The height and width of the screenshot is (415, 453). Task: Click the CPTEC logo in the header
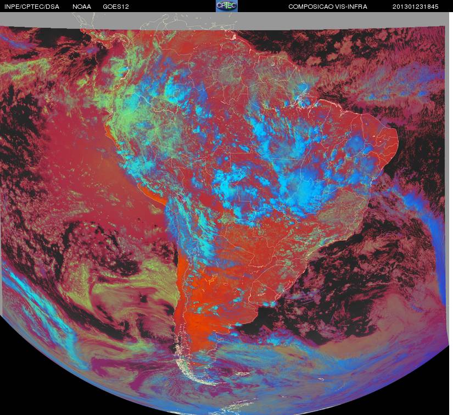[x=227, y=6]
